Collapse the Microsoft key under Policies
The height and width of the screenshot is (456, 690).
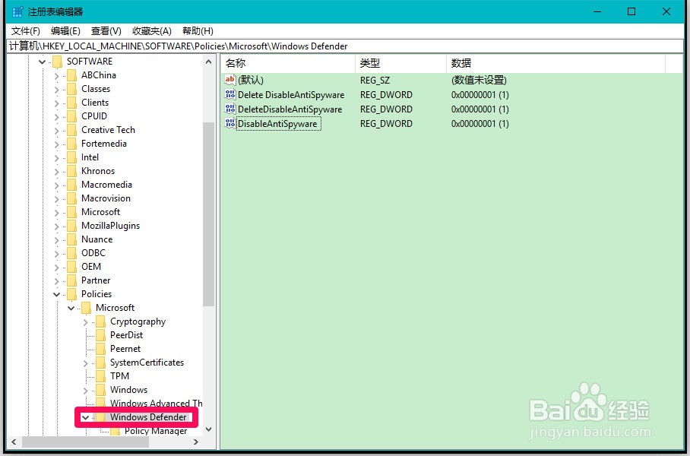point(71,308)
